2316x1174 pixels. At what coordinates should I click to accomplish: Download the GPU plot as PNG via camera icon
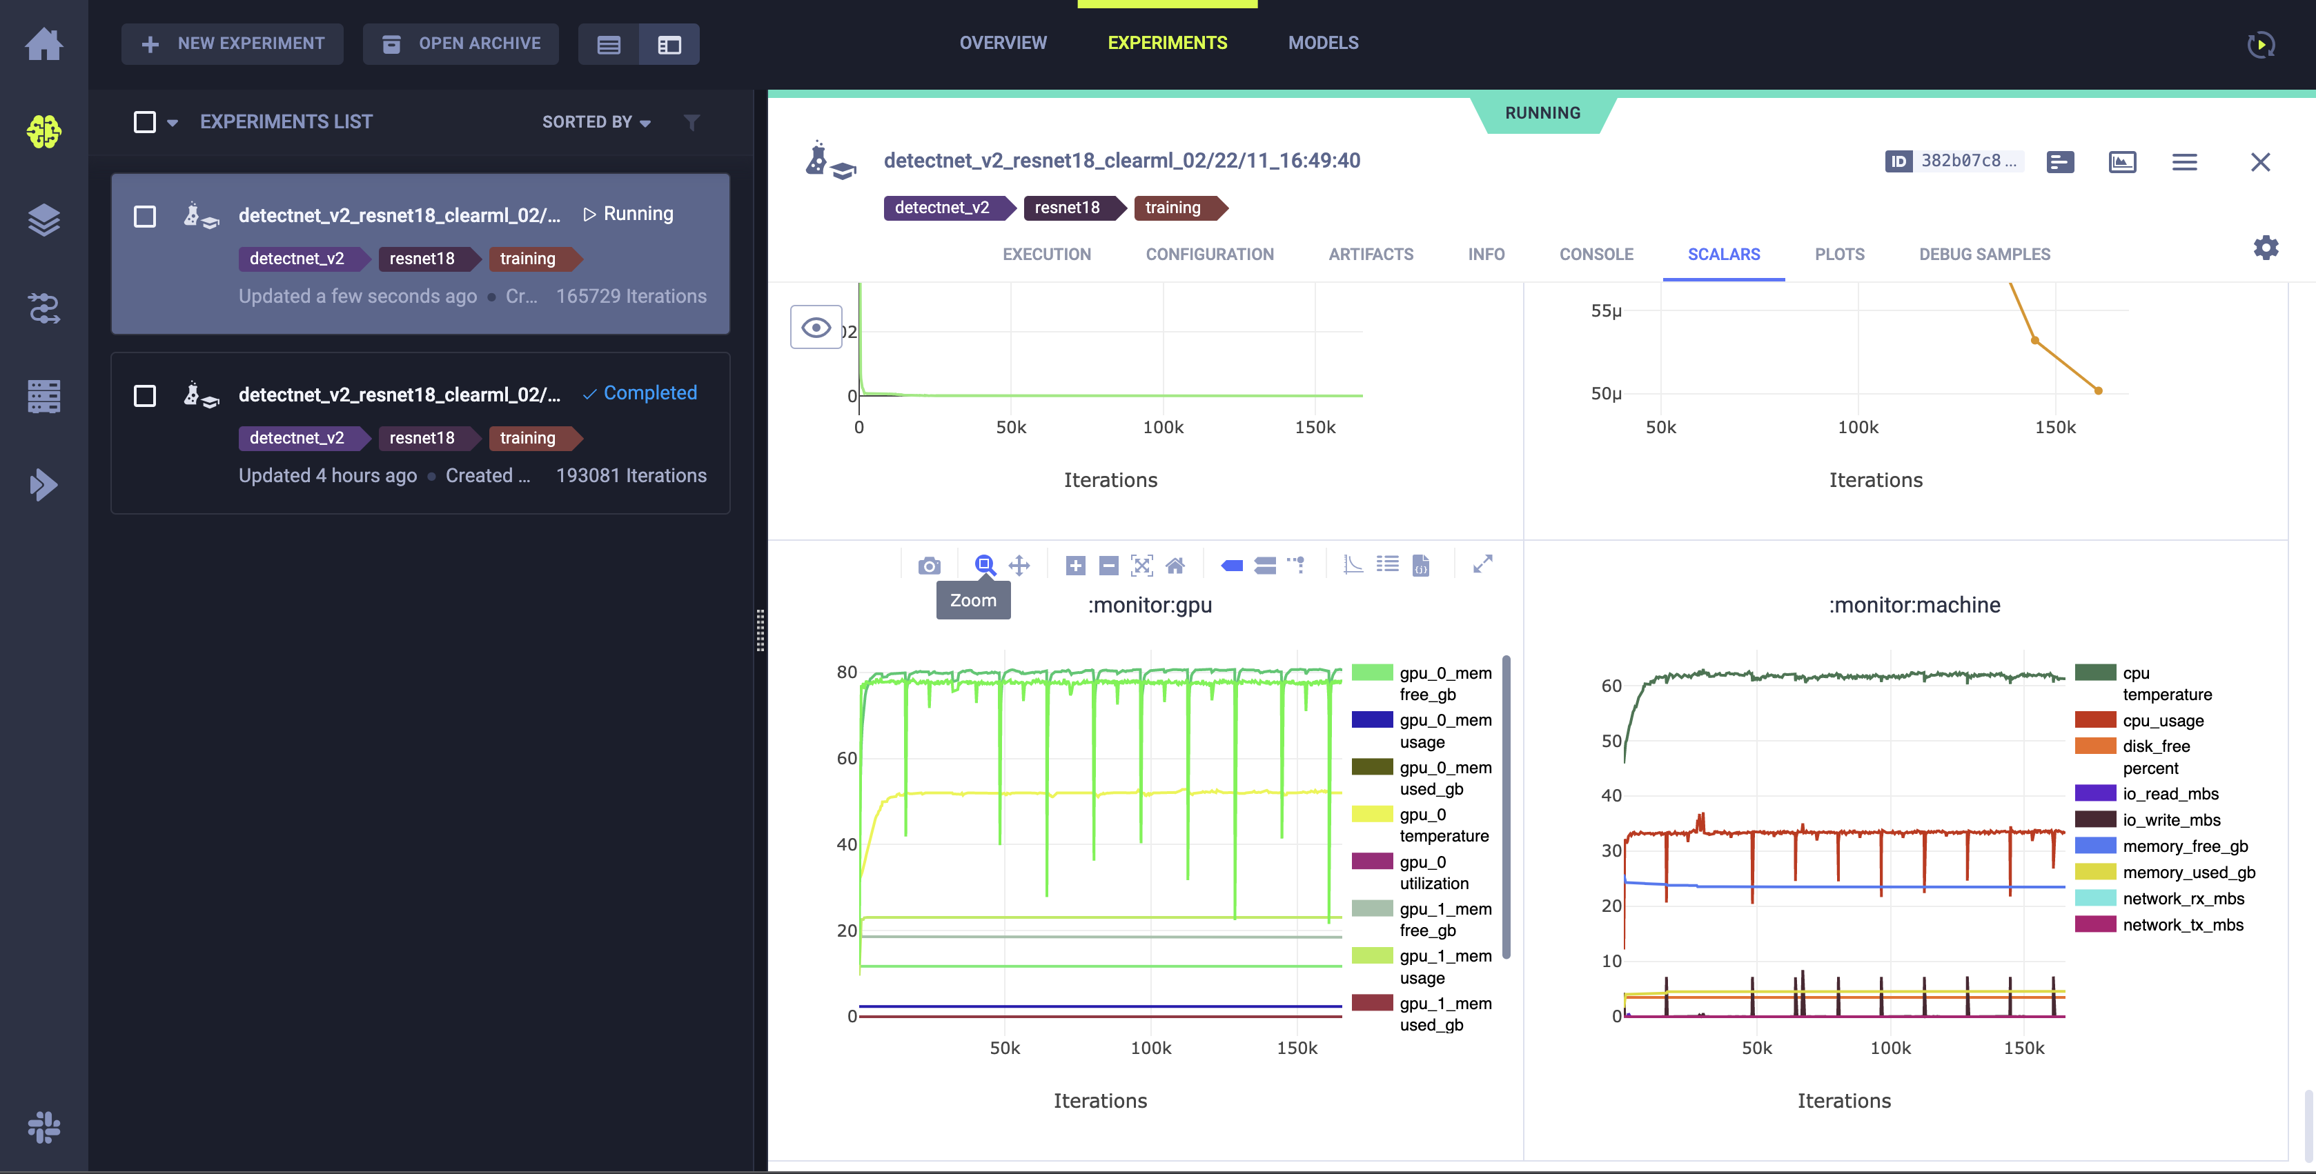pyautogui.click(x=929, y=566)
